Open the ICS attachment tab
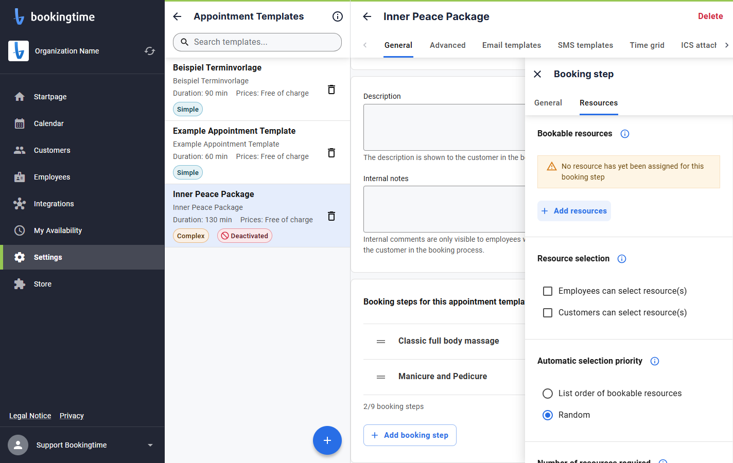Screen dimensions: 733x463 coord(699,45)
